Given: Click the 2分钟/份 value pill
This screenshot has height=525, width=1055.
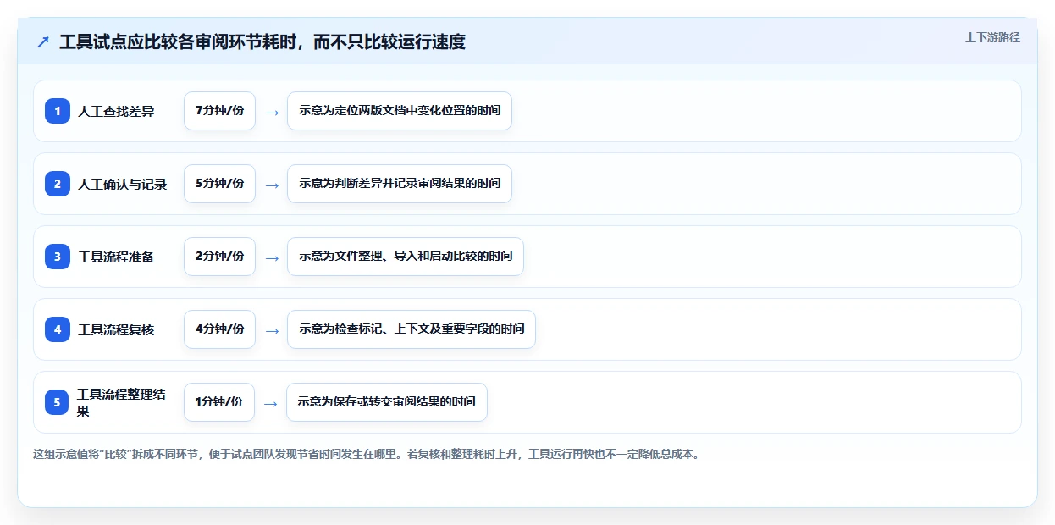Looking at the screenshot, I should coord(219,257).
